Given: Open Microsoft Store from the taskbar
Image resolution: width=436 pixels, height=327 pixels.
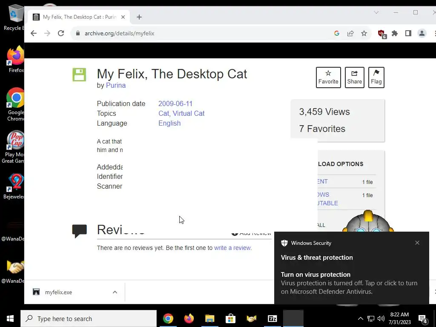Looking at the screenshot, I should pos(230,318).
